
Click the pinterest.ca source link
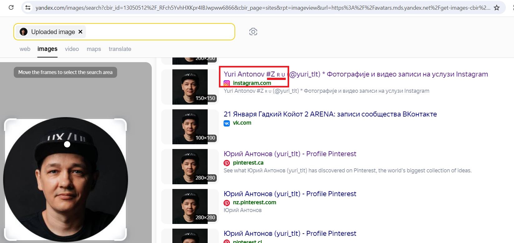click(248, 163)
